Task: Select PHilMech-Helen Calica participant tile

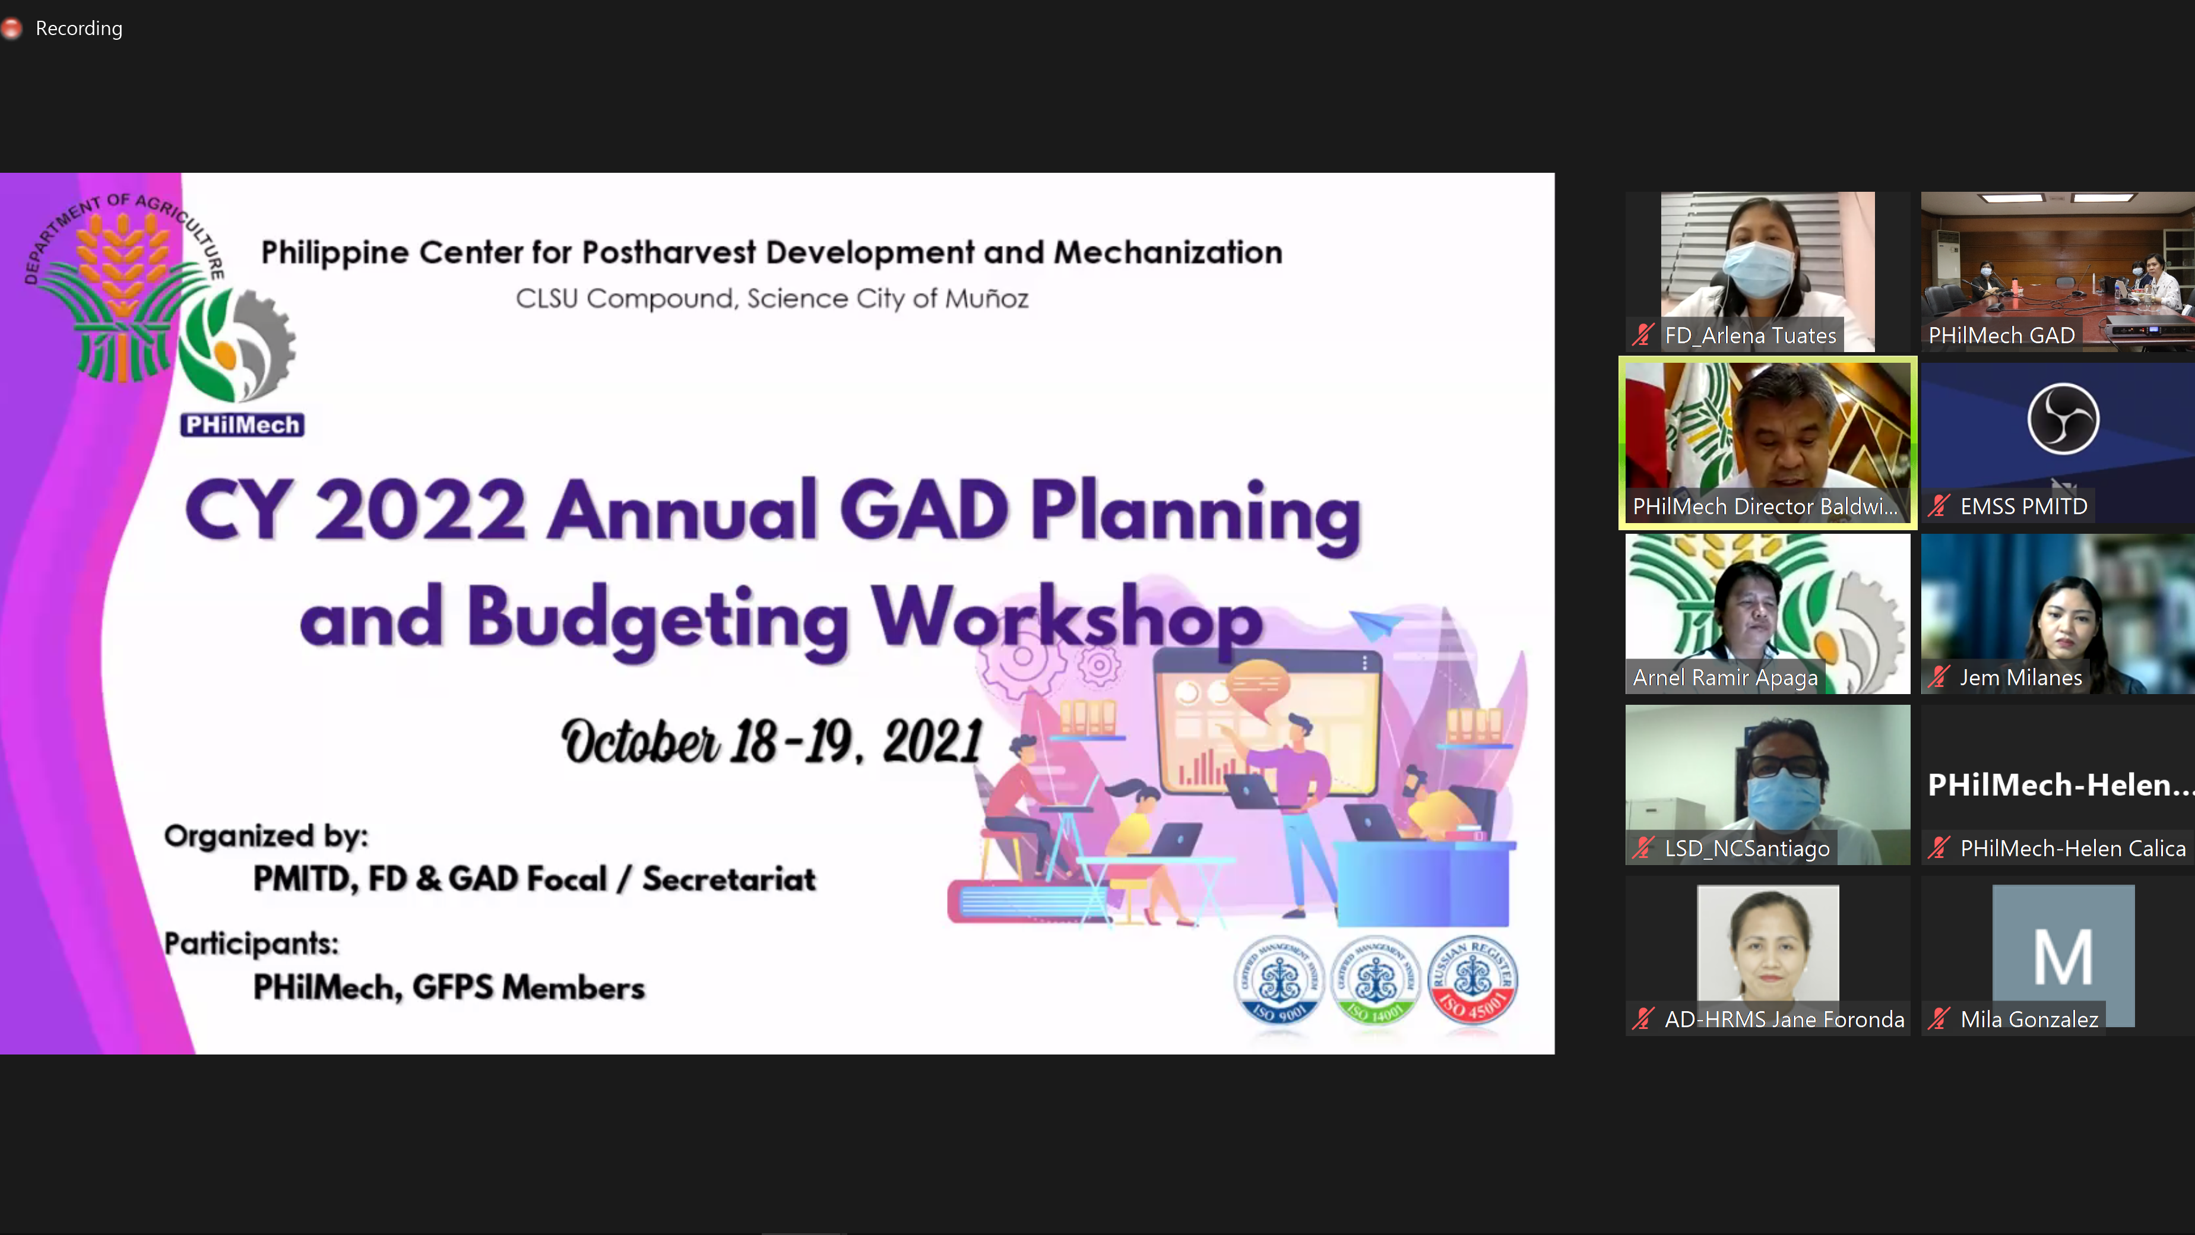Action: point(2058,785)
